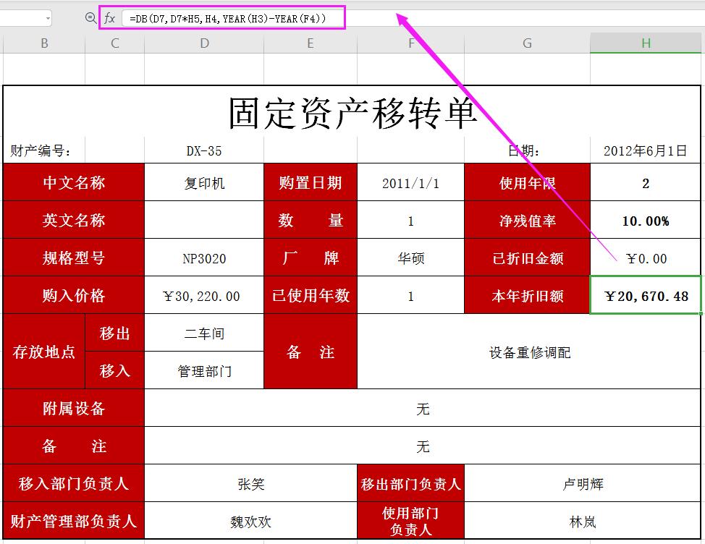Click the 复印机 cell
The image size is (705, 544).
[x=203, y=182]
